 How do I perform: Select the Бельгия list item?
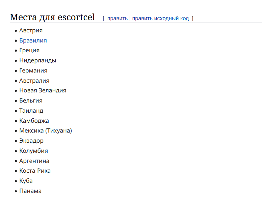[x=31, y=101]
